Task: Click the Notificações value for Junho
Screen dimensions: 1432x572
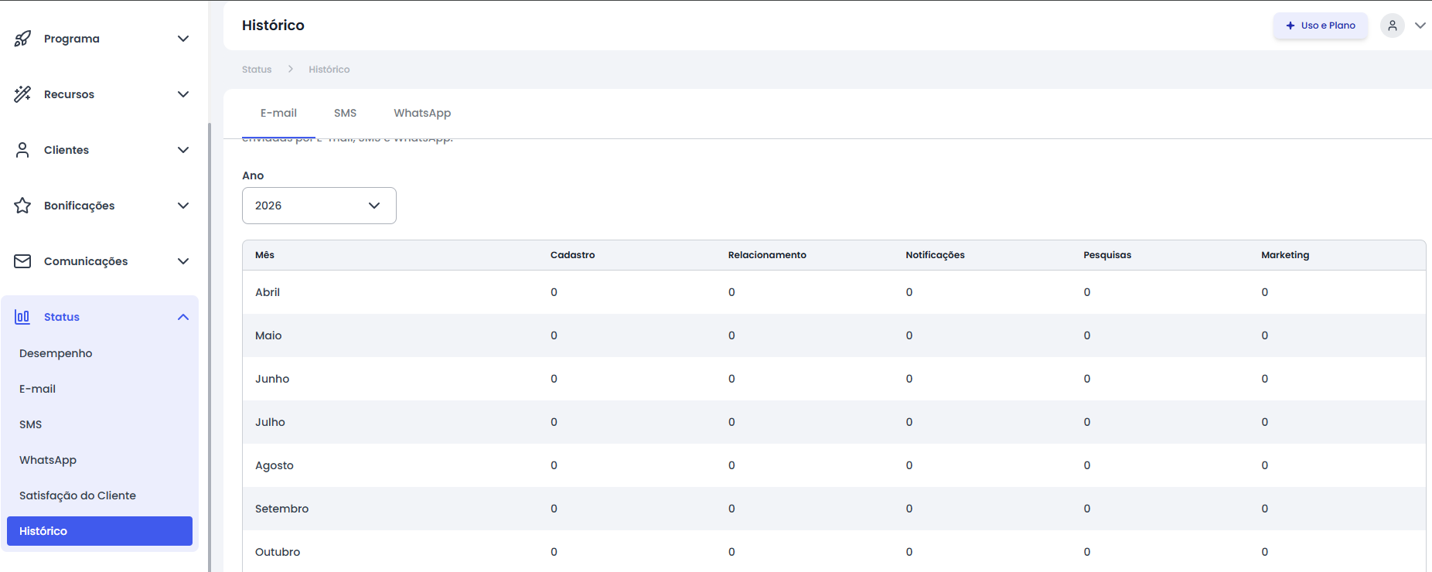Action: pos(909,379)
